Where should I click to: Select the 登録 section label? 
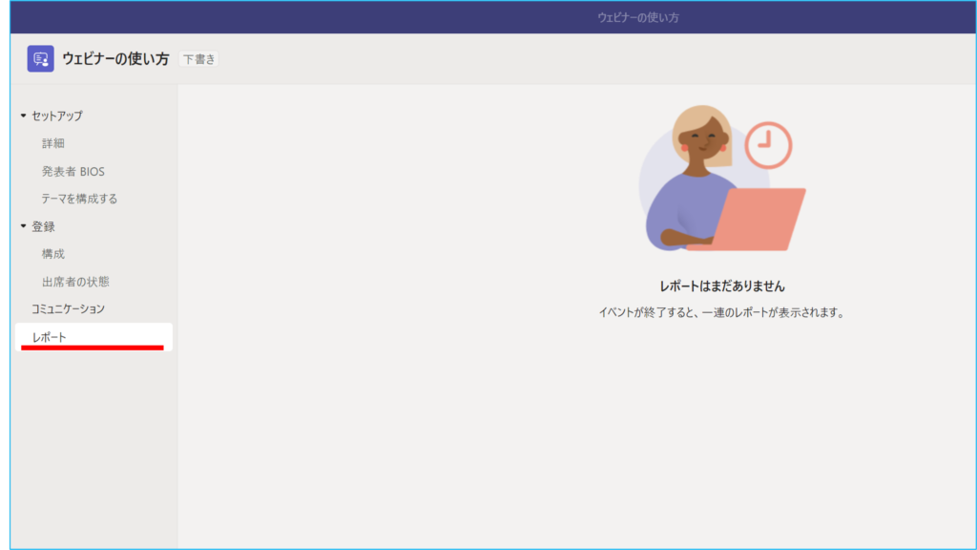(x=44, y=226)
